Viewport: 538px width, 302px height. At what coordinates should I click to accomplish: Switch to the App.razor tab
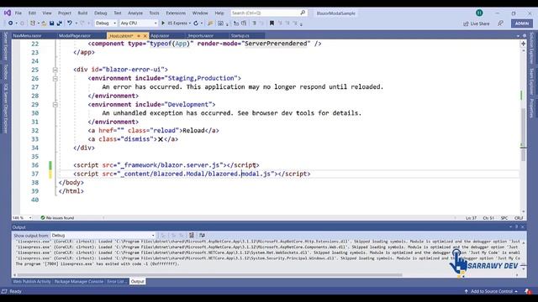(x=160, y=35)
